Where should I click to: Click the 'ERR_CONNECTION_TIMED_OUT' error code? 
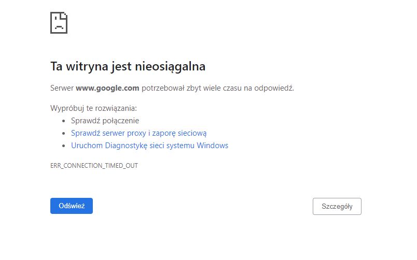94,166
